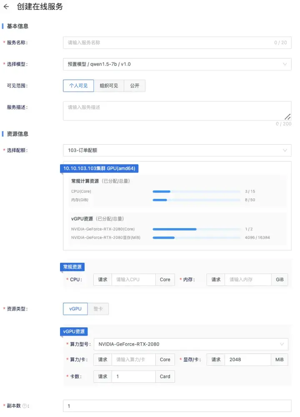This screenshot has width=300, height=417.
Task: Click the CPU(Core) usage progress bar
Action: [x=197, y=191]
